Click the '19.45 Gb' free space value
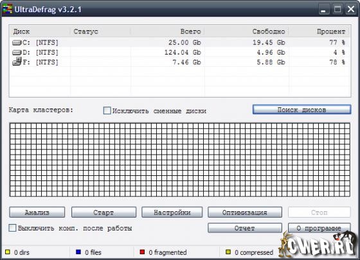This screenshot has height=260, width=360. [x=269, y=42]
